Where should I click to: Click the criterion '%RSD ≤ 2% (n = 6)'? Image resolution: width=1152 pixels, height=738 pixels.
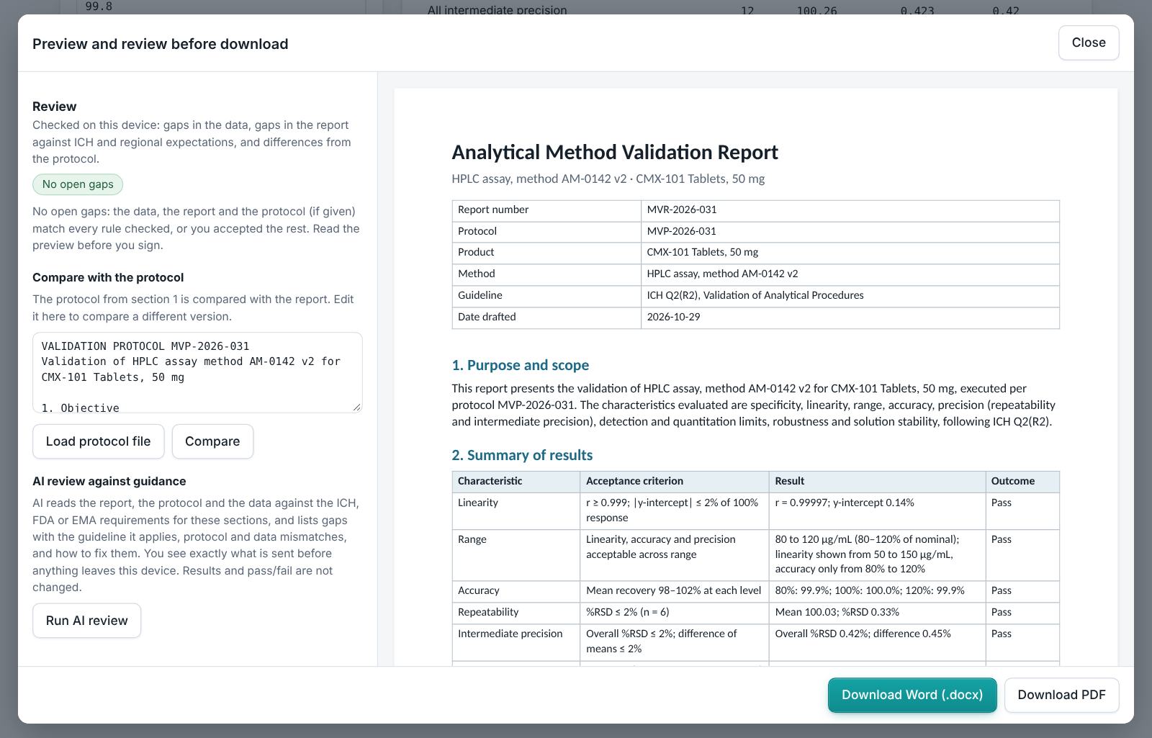pyautogui.click(x=628, y=612)
